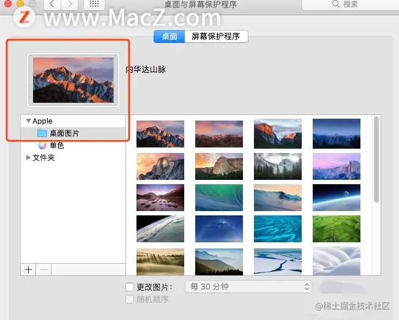Toggle the 随机顺序 checkbox
Screen dimensions: 399x320
click(x=130, y=299)
